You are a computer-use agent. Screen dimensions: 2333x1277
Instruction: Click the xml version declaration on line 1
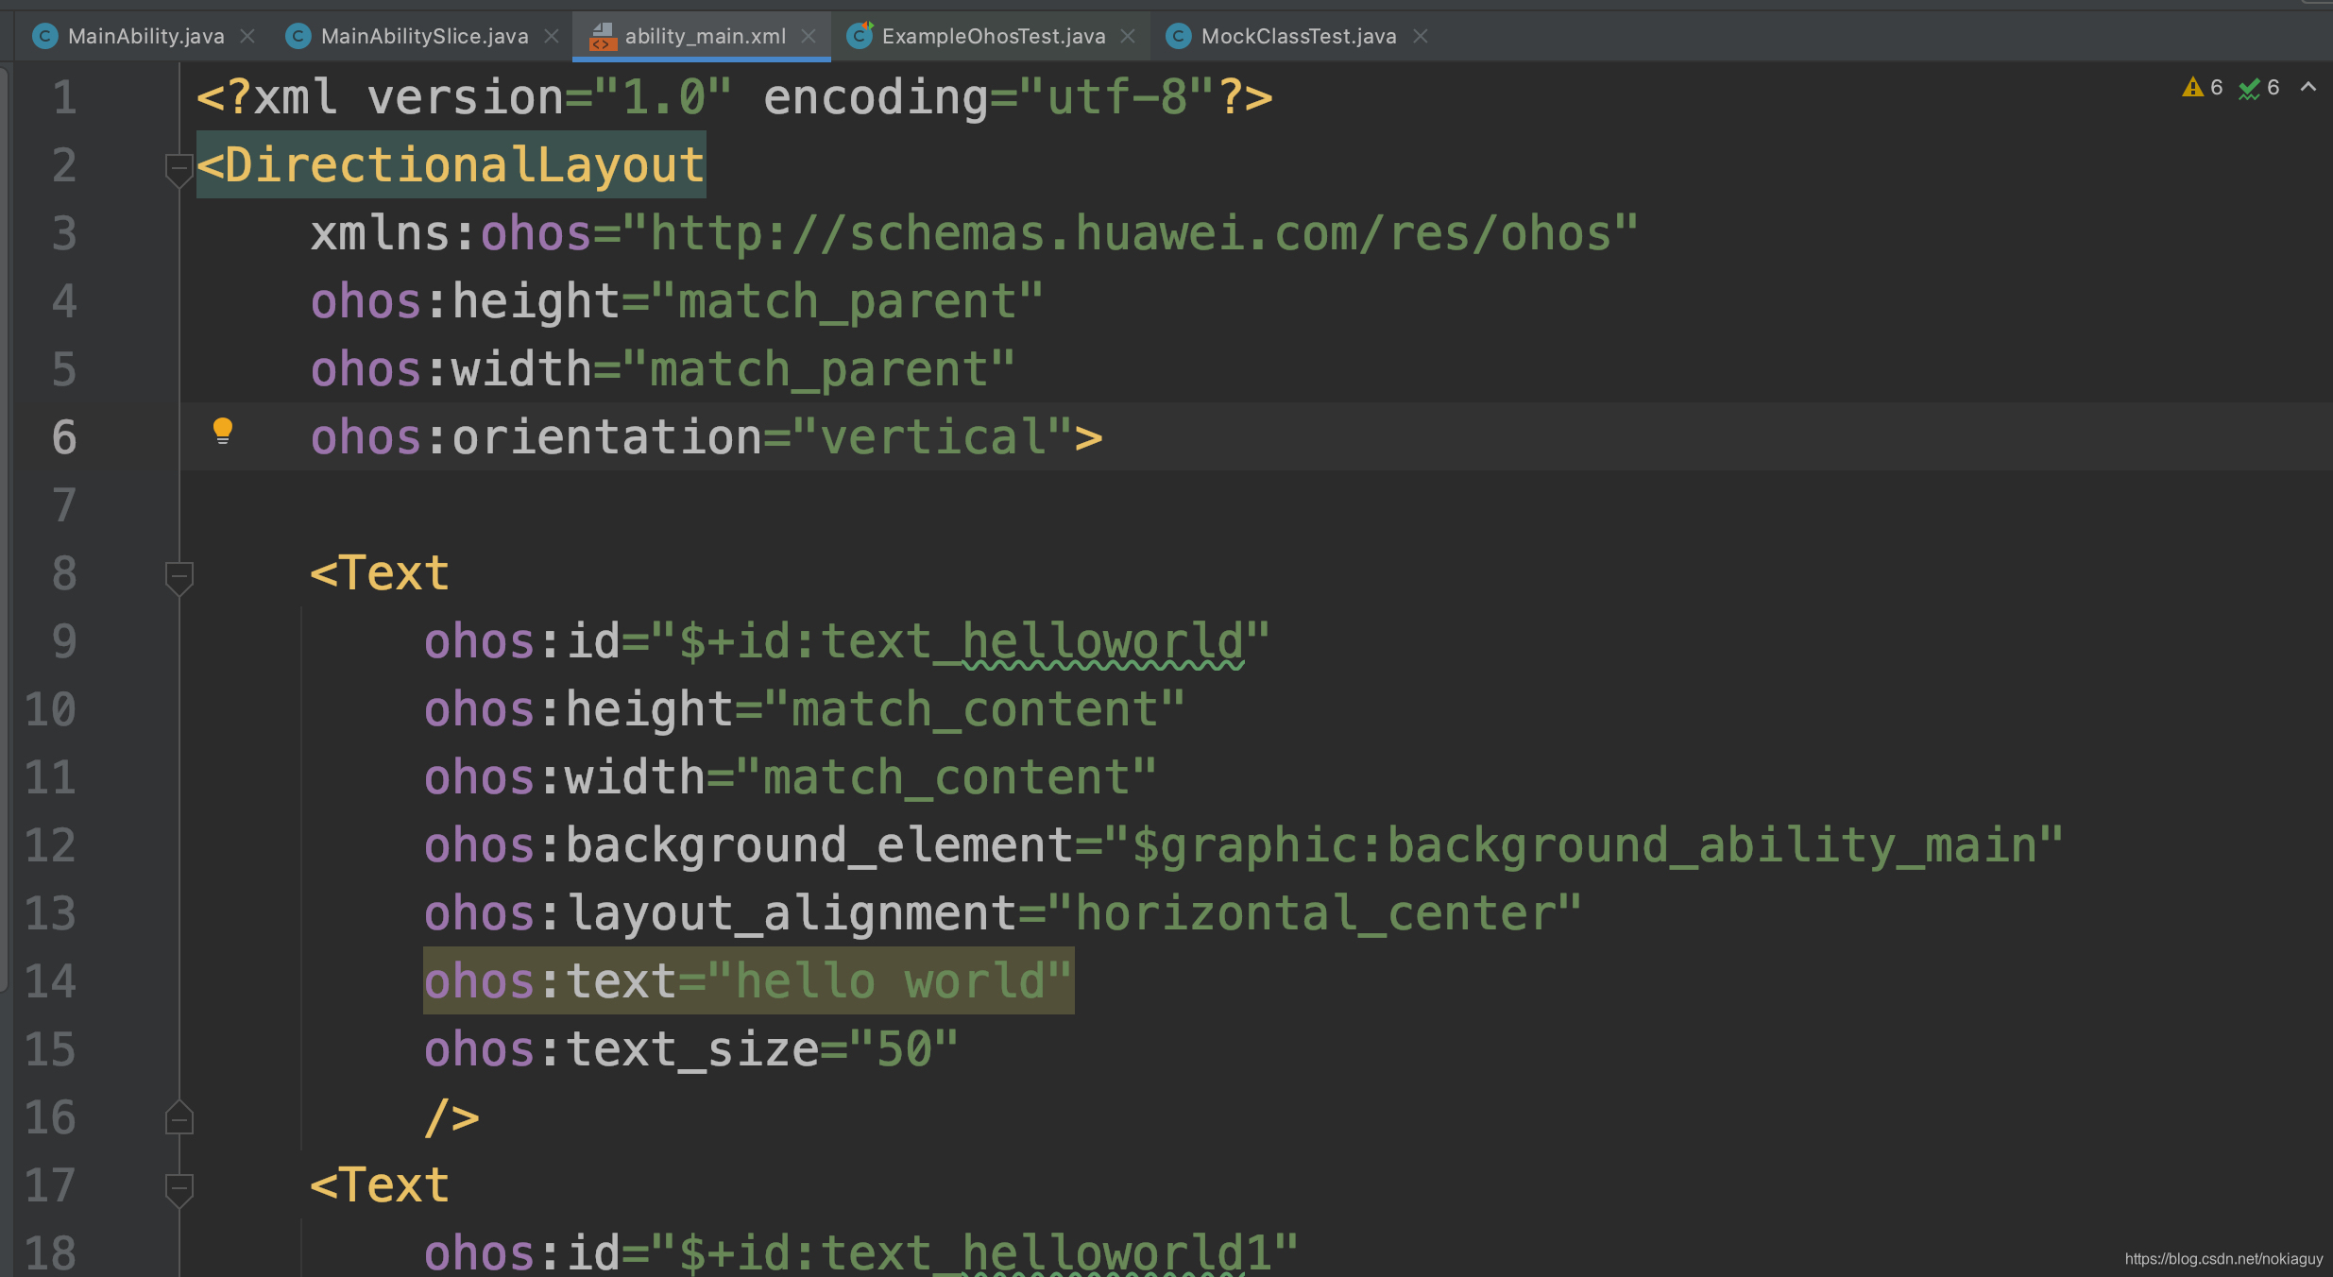735,97
